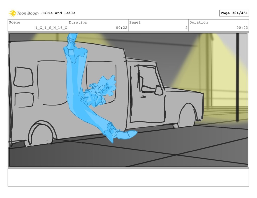
Task: Click the scene name '1_G_1_6_N_16_G'
Action: click(x=51, y=28)
